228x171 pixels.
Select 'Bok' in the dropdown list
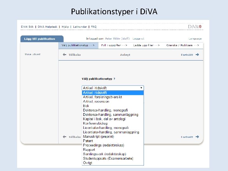(113, 106)
